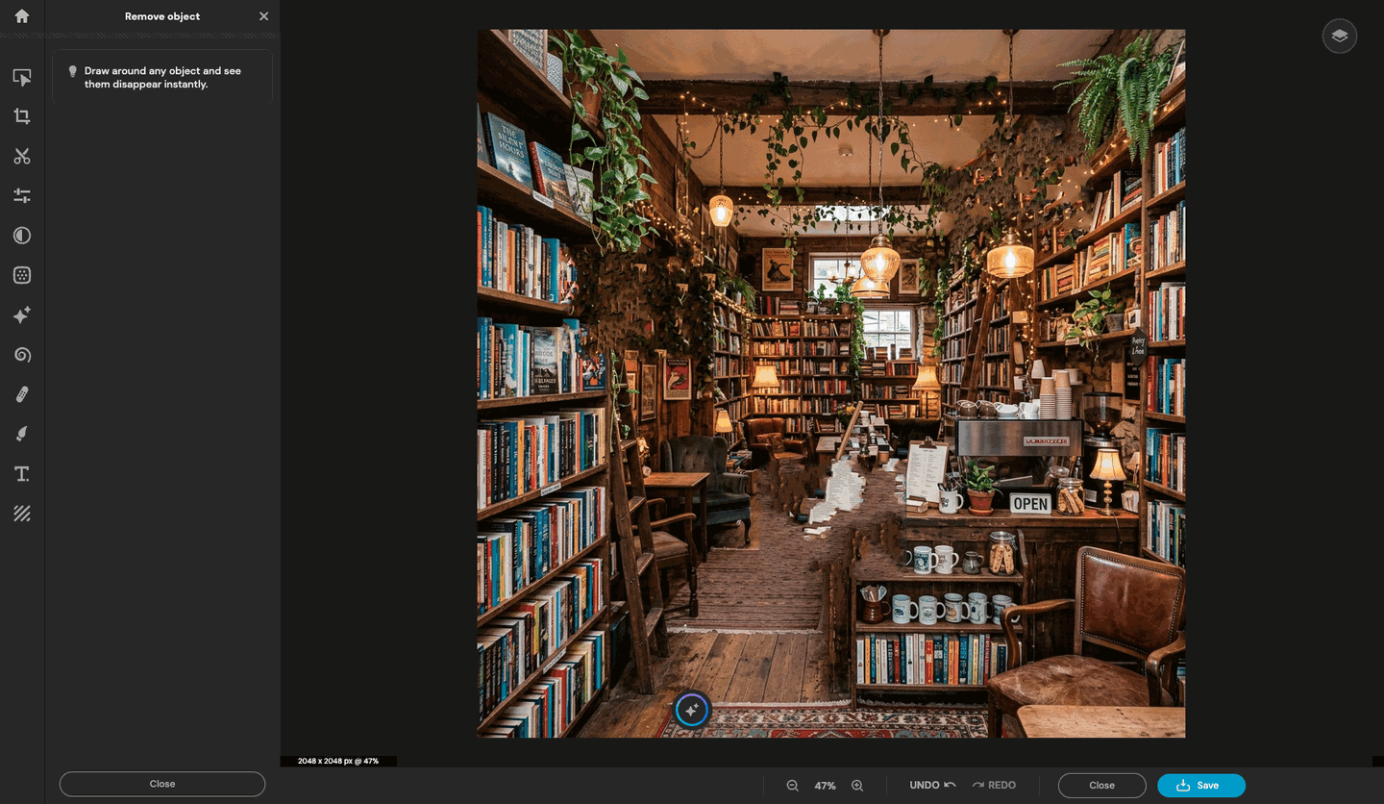Click Close at the panel bottom
Screen dimensions: 1384x804
[162, 784]
